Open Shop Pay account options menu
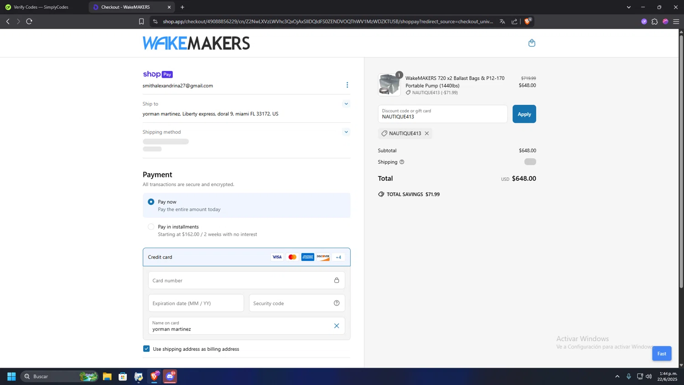684x385 pixels. coord(347,85)
